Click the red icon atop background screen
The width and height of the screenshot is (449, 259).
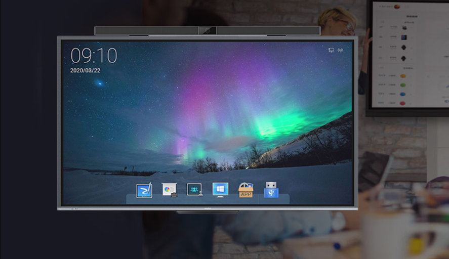tap(397, 7)
